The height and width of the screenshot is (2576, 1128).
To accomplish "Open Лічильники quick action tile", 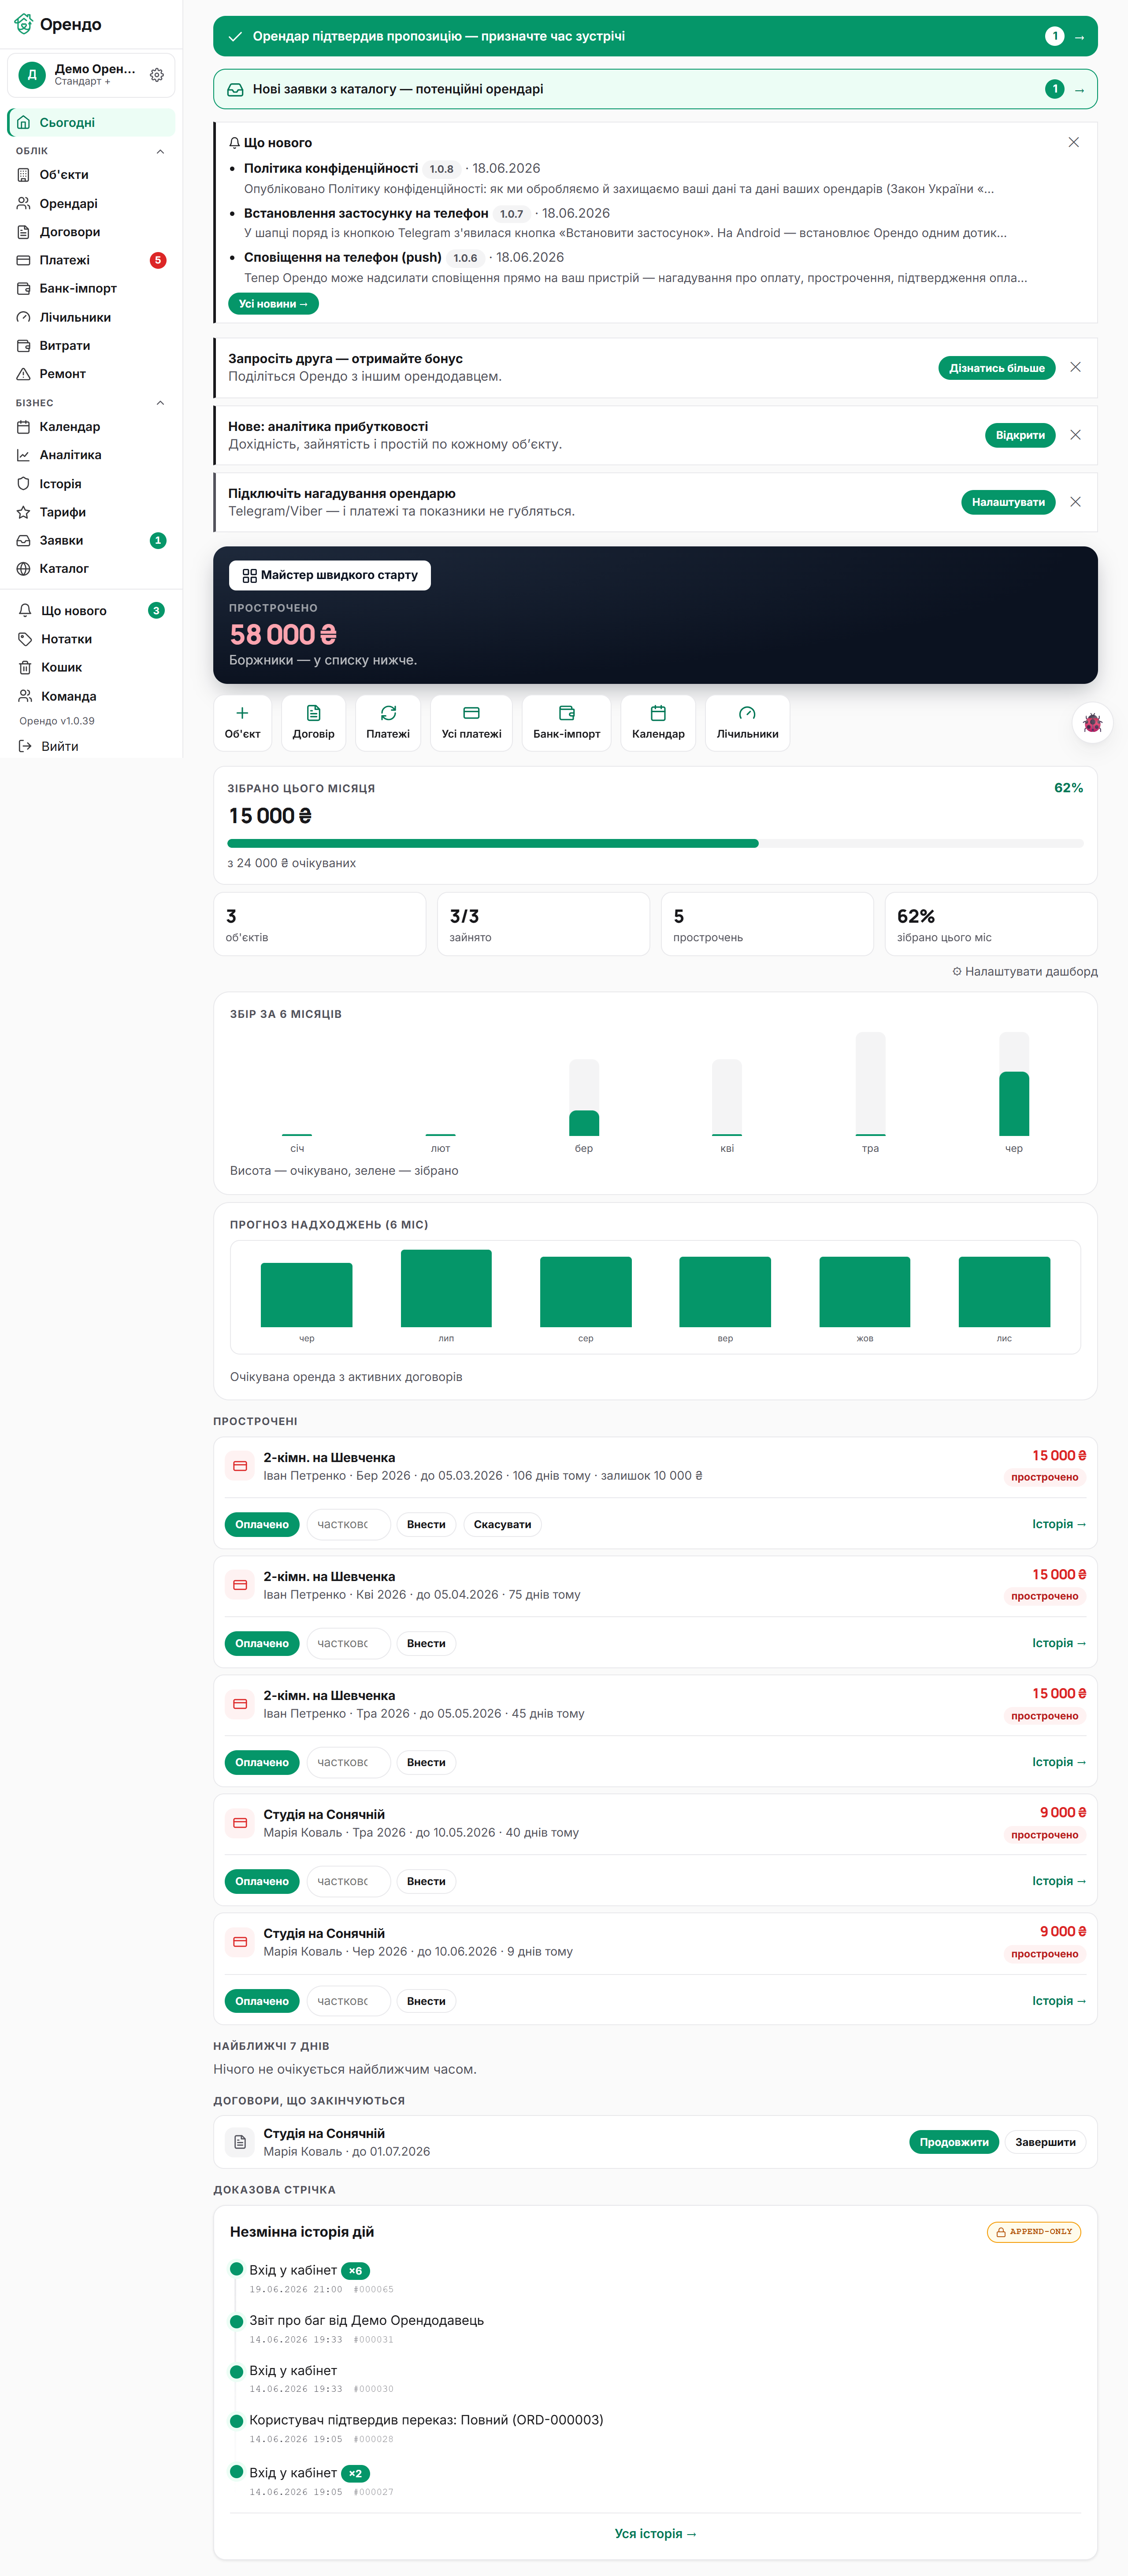I will [x=747, y=723].
